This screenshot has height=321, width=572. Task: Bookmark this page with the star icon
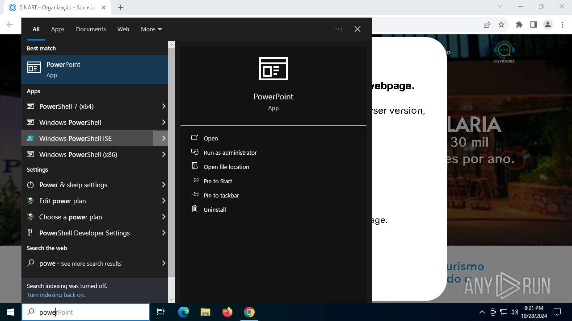point(501,25)
